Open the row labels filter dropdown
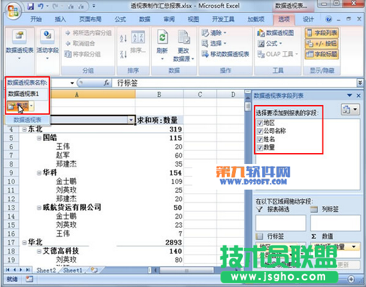366x287 pixels. point(131,120)
